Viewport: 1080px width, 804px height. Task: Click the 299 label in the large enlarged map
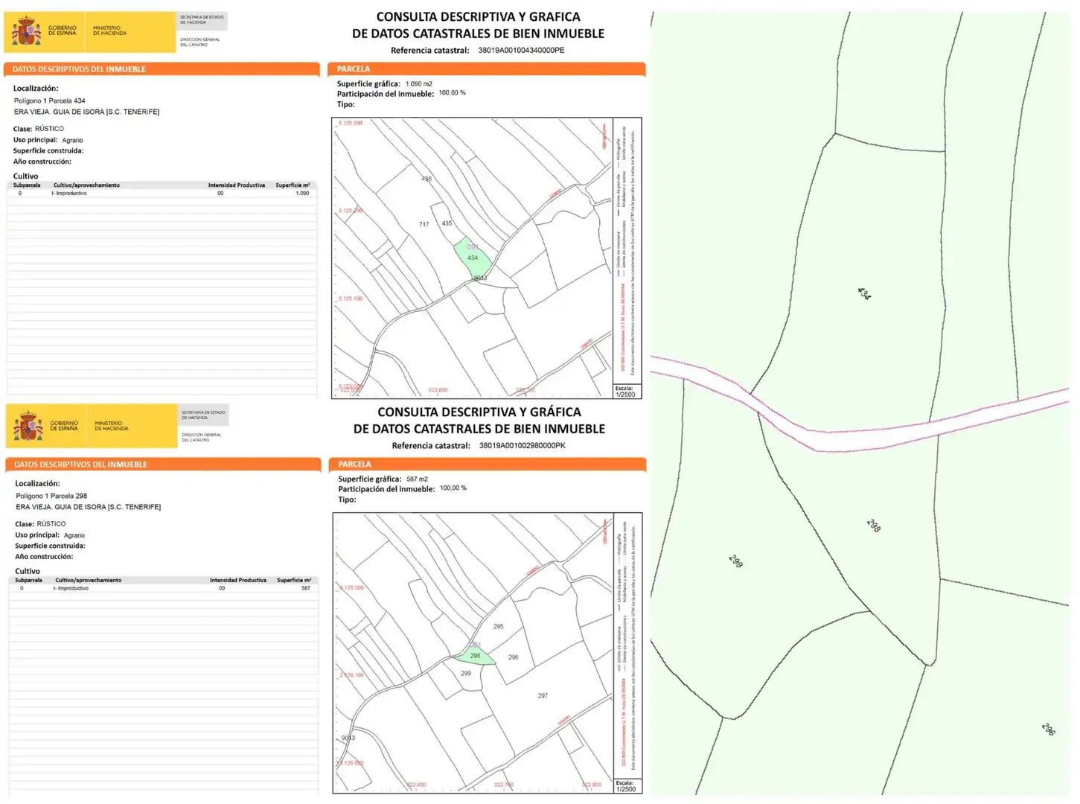click(x=735, y=561)
